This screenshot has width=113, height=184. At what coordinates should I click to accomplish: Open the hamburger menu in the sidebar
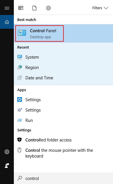pos(7,8)
